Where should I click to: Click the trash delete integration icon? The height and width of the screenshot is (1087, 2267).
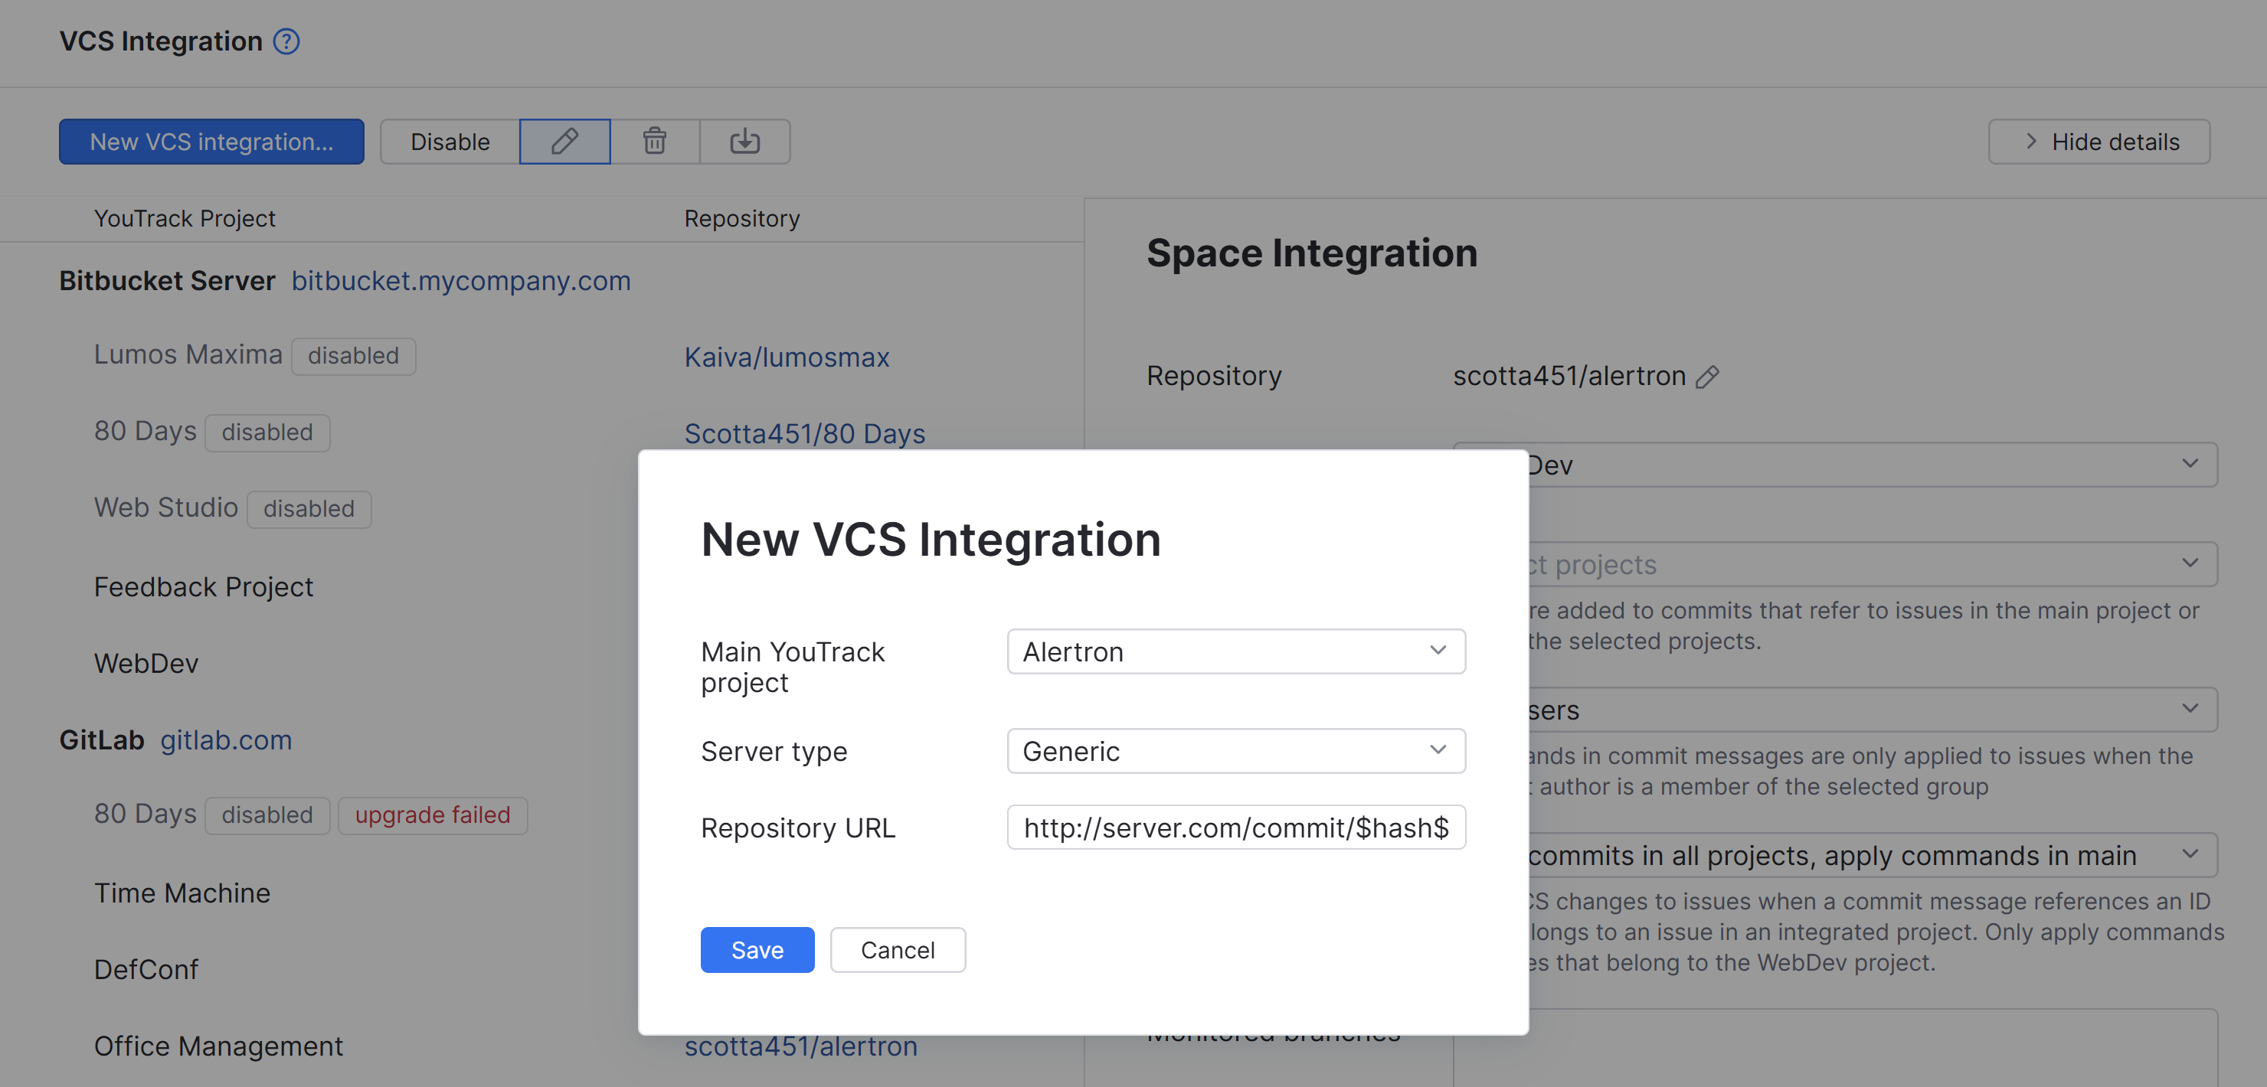pyautogui.click(x=655, y=142)
